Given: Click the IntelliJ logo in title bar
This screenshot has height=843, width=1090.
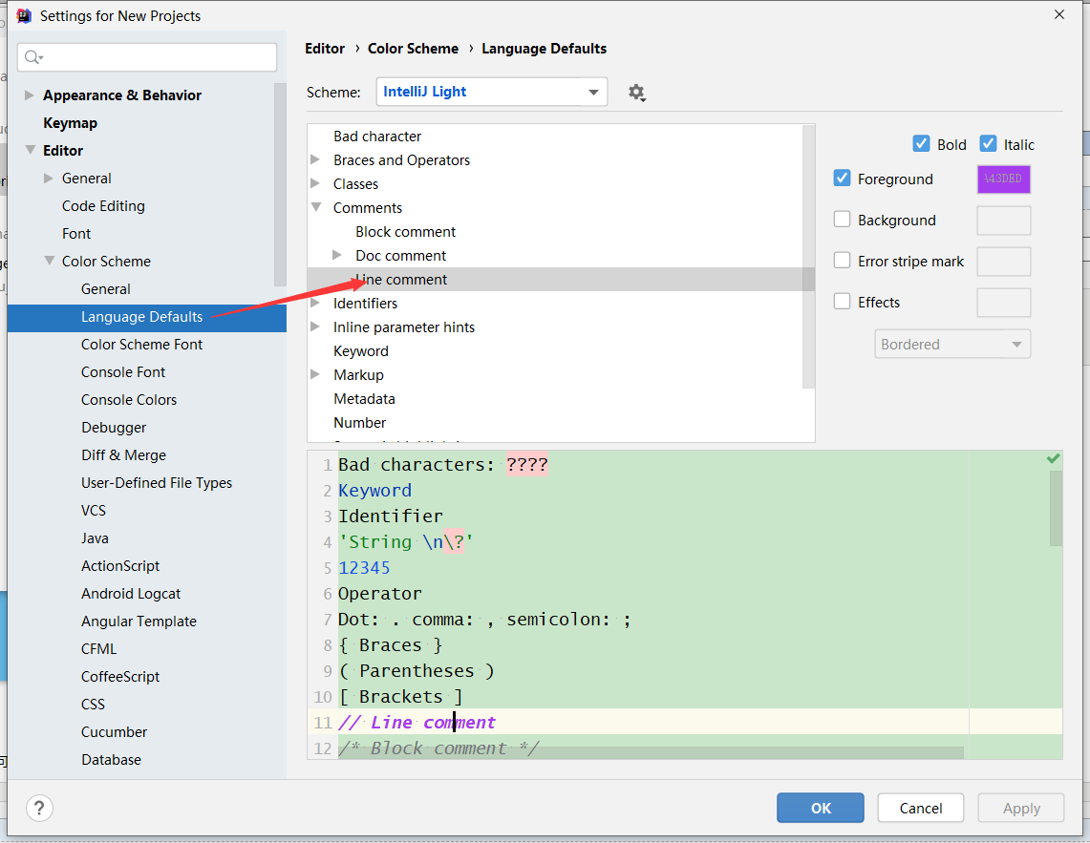Looking at the screenshot, I should [x=21, y=15].
